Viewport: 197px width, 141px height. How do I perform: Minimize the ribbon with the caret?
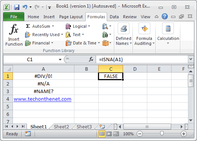click(x=156, y=17)
